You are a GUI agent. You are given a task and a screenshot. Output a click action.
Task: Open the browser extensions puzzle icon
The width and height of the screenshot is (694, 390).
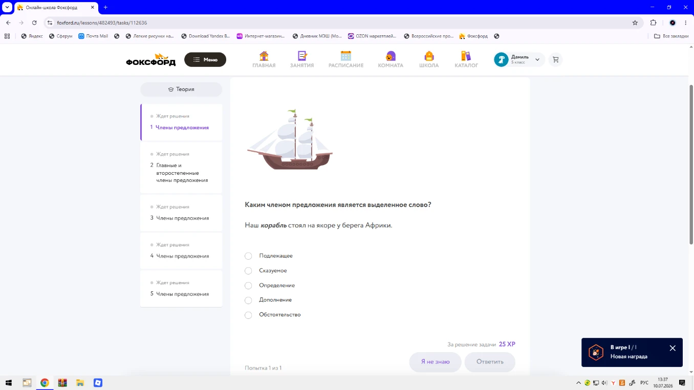pyautogui.click(x=653, y=22)
